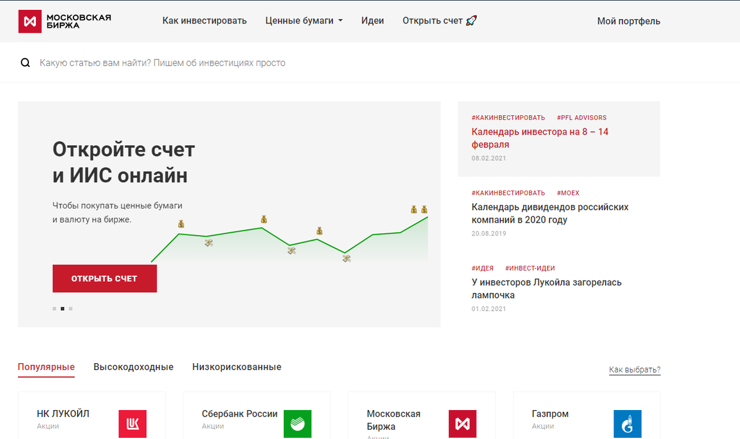Select the third banner slide dot
The height and width of the screenshot is (439, 740).
tap(70, 308)
